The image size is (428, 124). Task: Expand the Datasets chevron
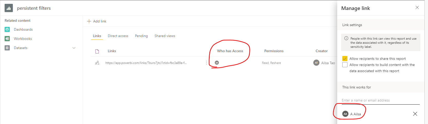coord(74,48)
